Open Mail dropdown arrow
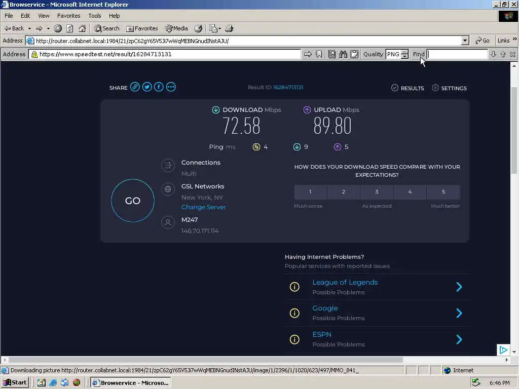519x389 pixels. (220, 28)
